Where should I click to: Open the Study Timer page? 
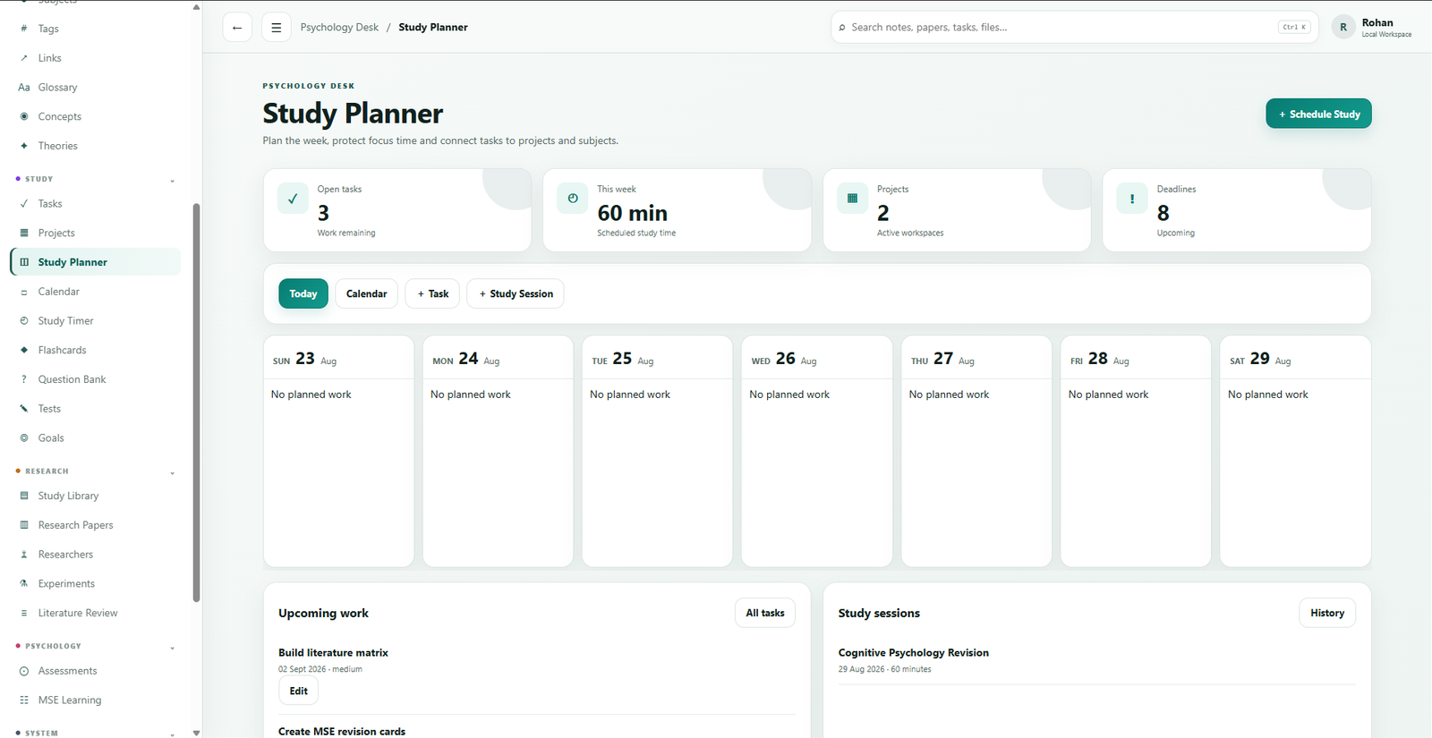(95, 321)
